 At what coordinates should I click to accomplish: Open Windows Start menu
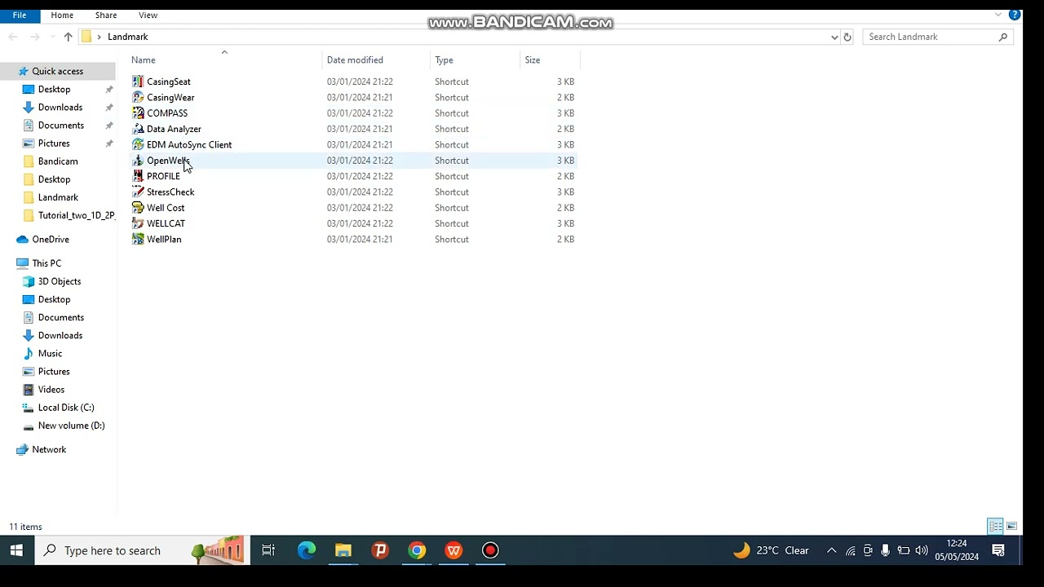point(16,550)
